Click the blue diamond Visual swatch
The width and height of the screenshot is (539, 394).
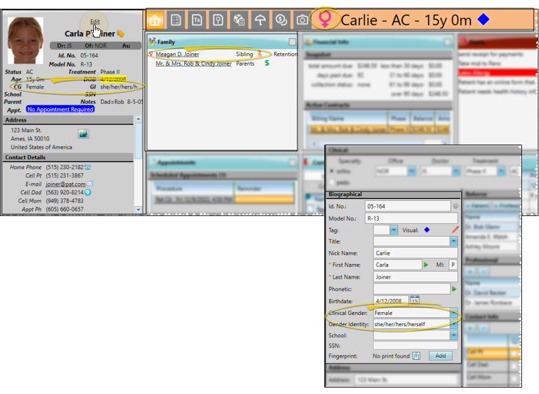tap(426, 230)
